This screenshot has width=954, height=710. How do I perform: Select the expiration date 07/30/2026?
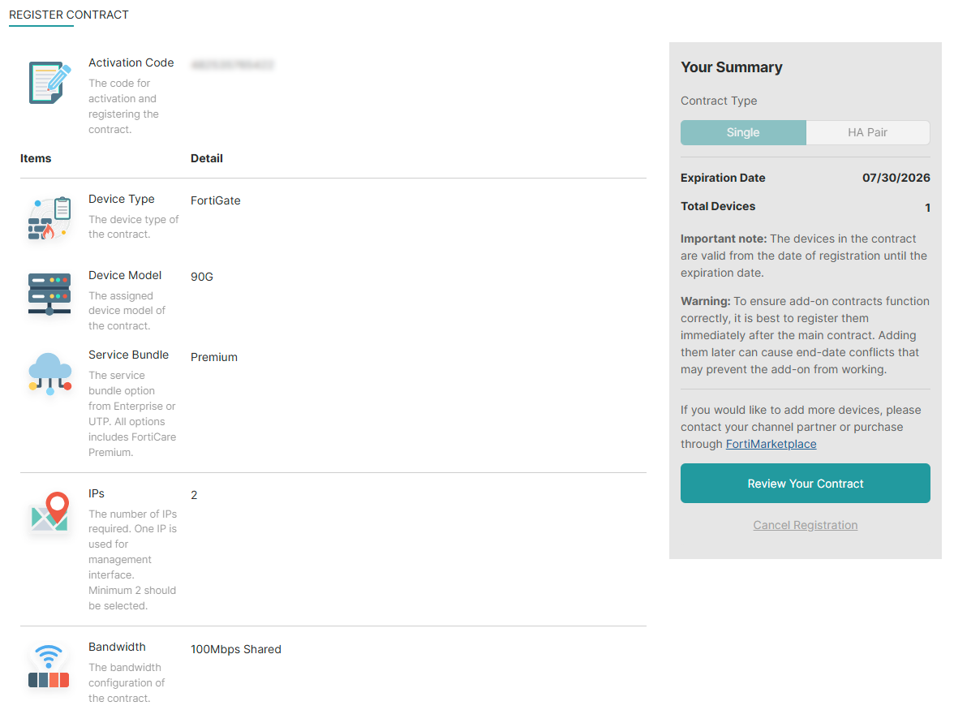point(896,178)
